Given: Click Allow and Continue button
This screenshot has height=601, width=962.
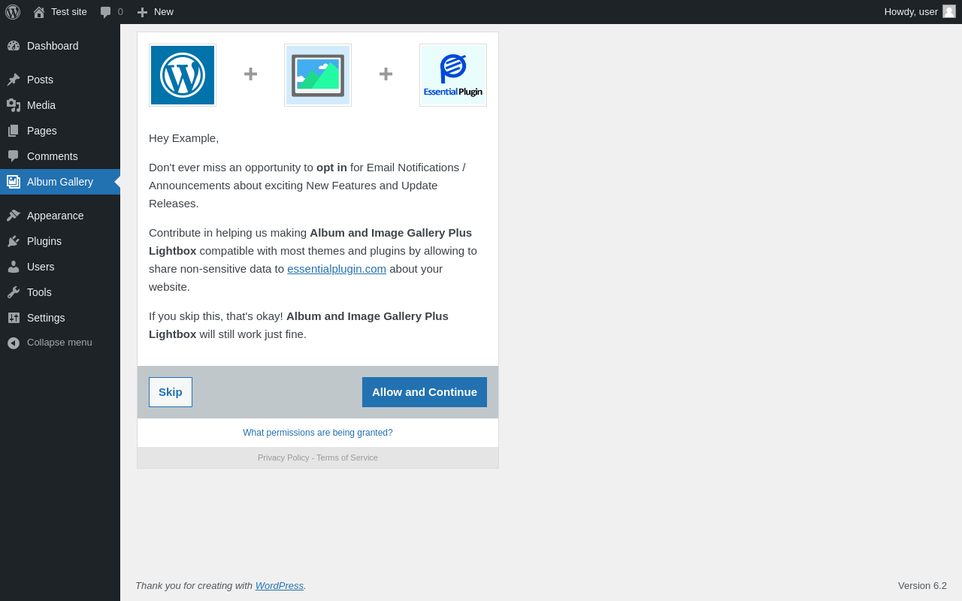Looking at the screenshot, I should tap(425, 392).
